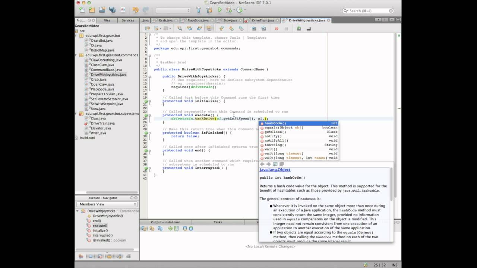The image size is (477, 268).
Task: Select the OI.java file in Projects tree
Action: click(96, 45)
